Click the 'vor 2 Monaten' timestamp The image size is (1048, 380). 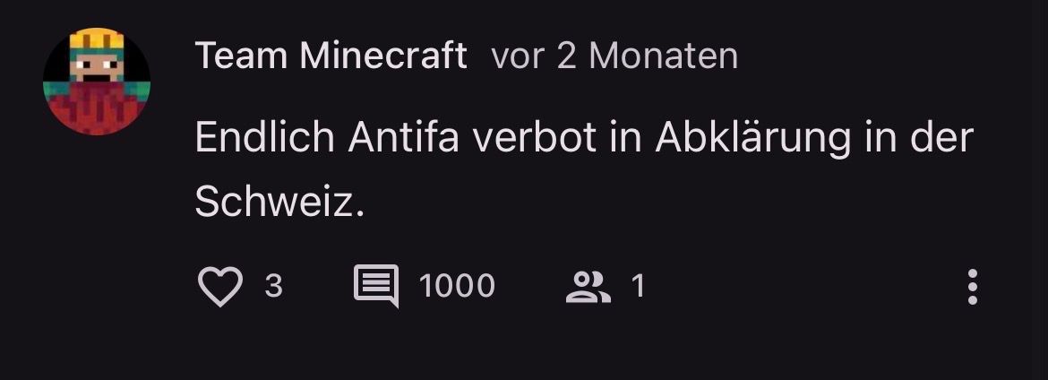click(614, 56)
